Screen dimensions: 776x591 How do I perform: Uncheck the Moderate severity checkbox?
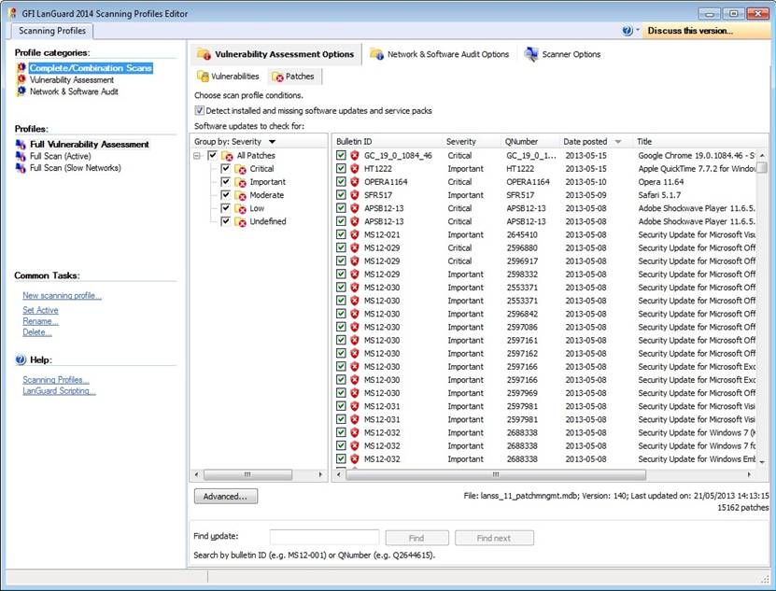tap(225, 195)
